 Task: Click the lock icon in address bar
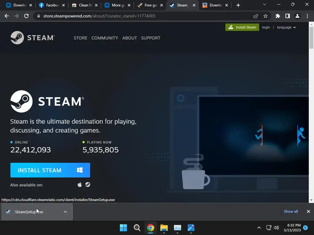pyautogui.click(x=39, y=16)
